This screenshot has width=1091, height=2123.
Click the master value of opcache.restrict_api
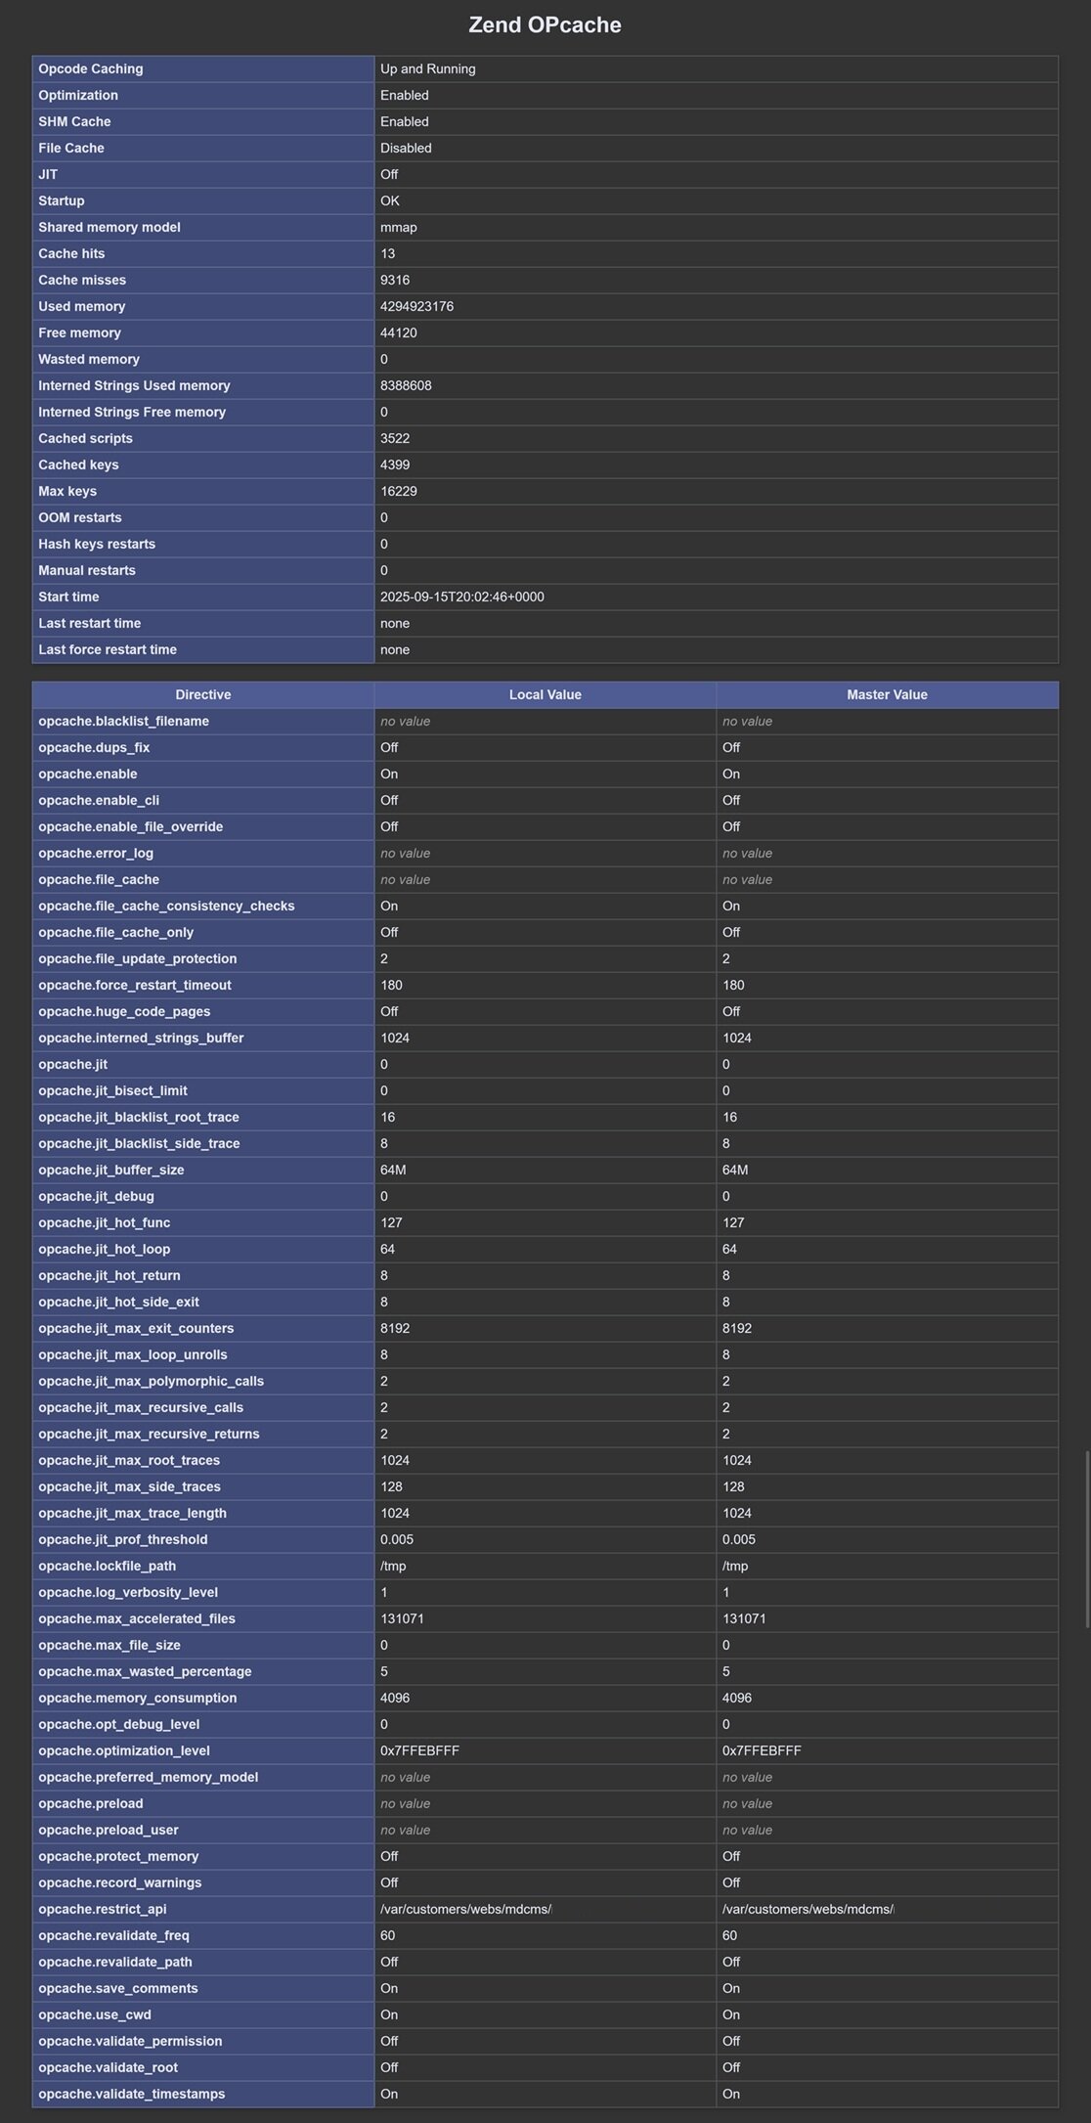click(x=807, y=1910)
